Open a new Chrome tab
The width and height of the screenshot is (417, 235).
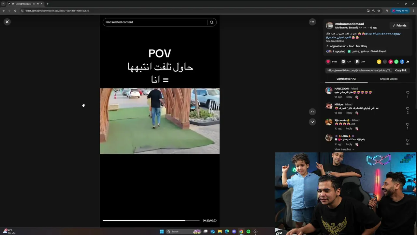coord(47,4)
